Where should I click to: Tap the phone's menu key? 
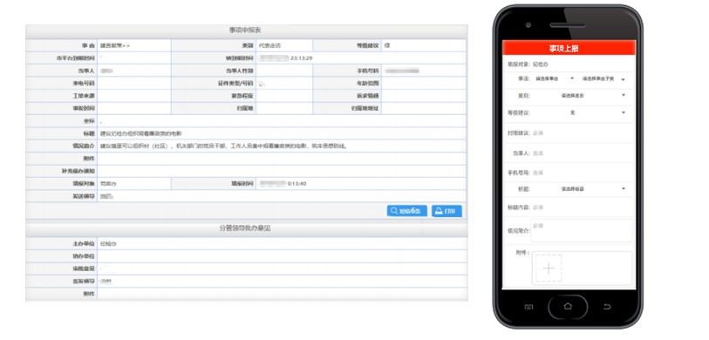pyautogui.click(x=528, y=307)
